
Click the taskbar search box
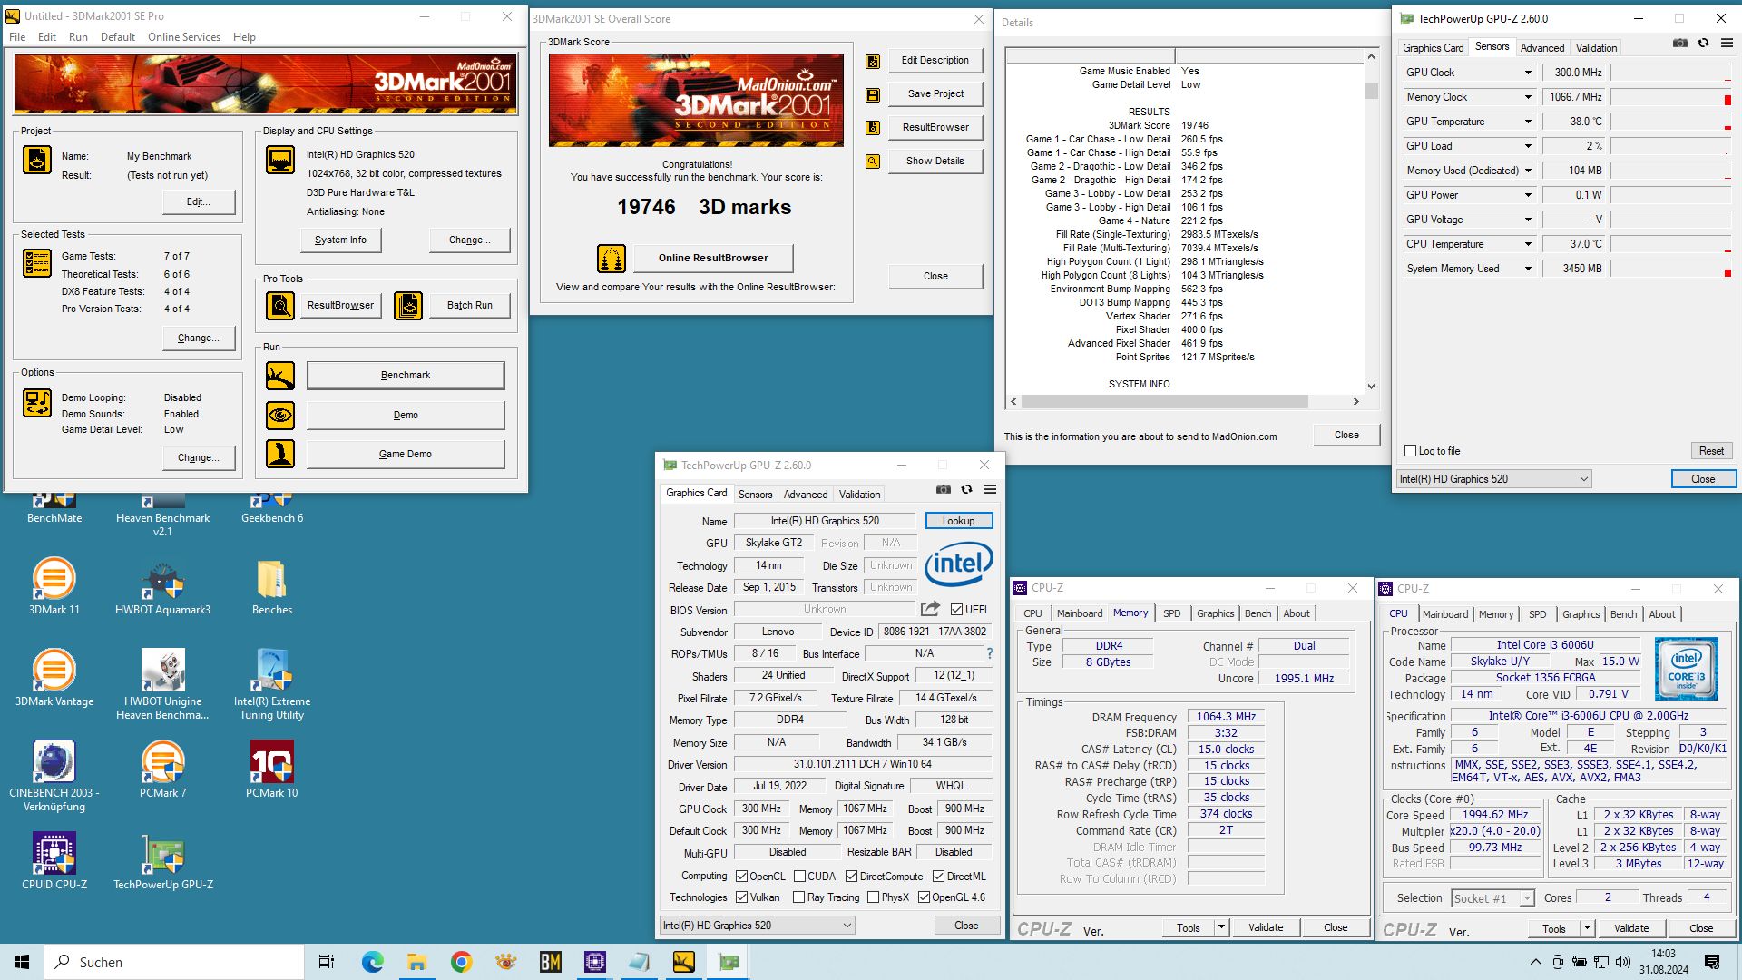click(174, 962)
